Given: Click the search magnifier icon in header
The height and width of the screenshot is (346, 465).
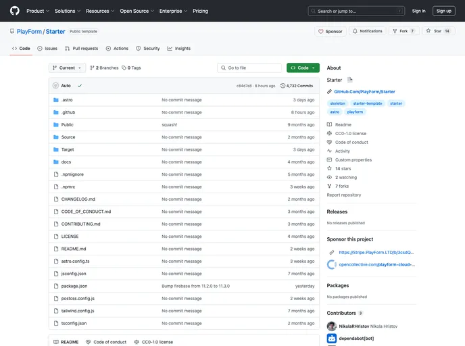Looking at the screenshot, I should [313, 11].
